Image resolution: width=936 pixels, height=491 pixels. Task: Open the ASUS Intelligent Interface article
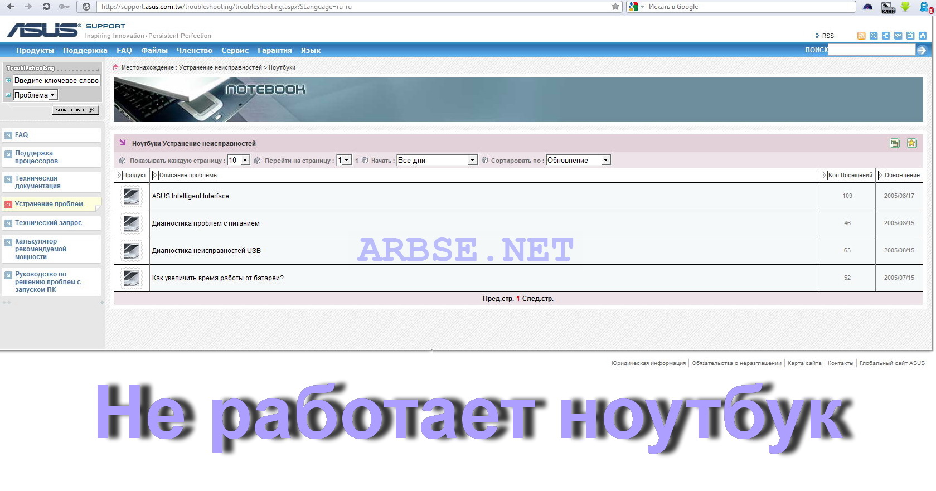pyautogui.click(x=191, y=196)
